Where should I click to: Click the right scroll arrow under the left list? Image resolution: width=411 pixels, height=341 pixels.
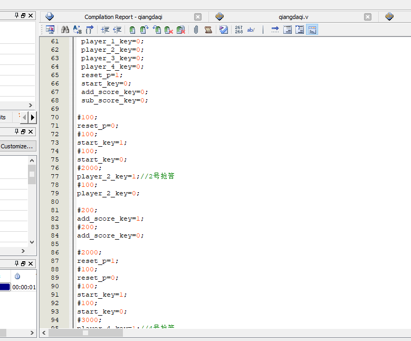click(x=23, y=251)
